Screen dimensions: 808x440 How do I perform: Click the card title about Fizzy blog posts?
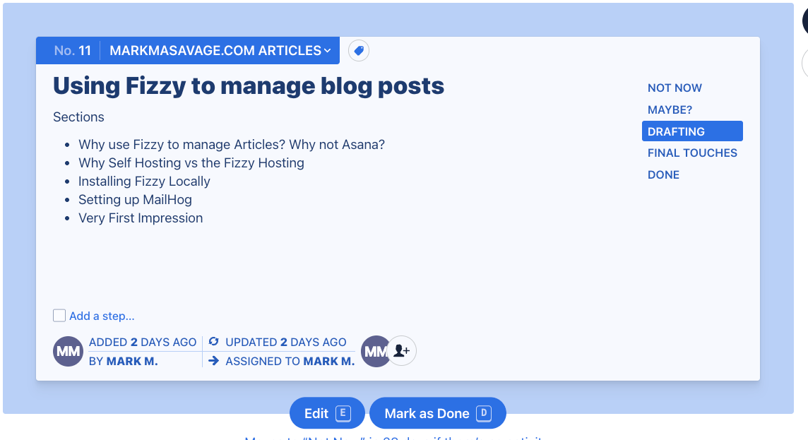coord(249,86)
